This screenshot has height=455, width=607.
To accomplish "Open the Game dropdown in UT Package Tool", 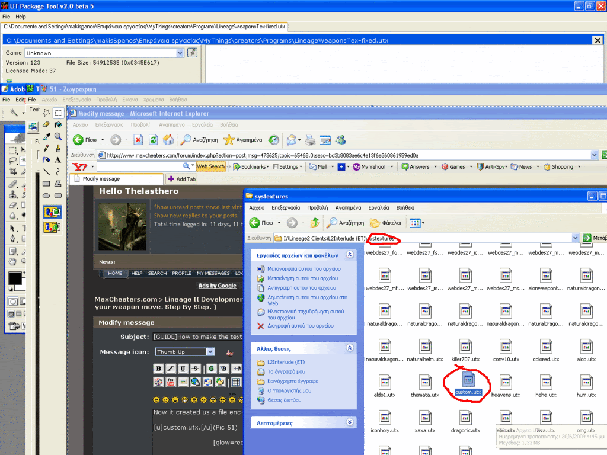I will 180,53.
